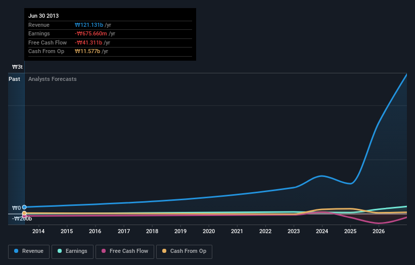Click the Jun 30 2013 tooltip date

pyautogui.click(x=43, y=16)
